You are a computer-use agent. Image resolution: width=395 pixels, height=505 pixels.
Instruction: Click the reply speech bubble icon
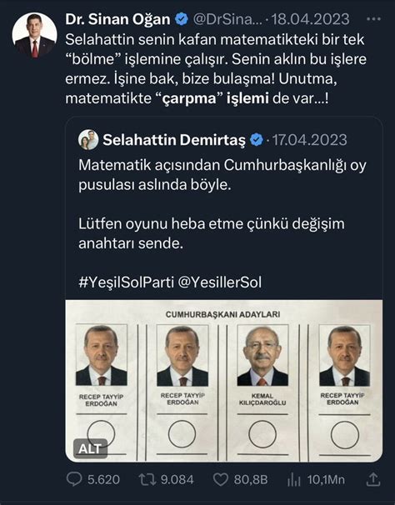coord(74,479)
